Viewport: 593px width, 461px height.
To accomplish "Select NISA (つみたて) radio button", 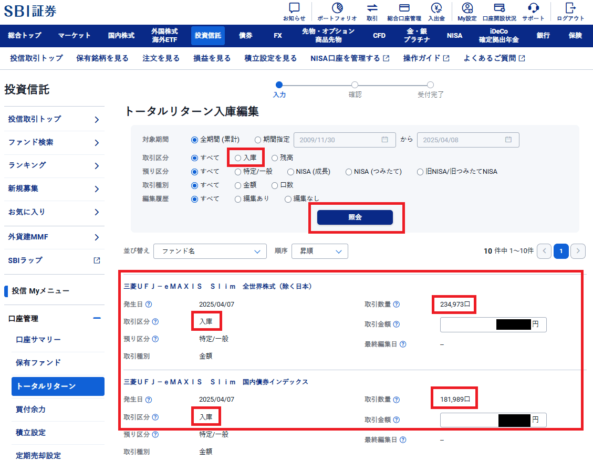I will 348,172.
